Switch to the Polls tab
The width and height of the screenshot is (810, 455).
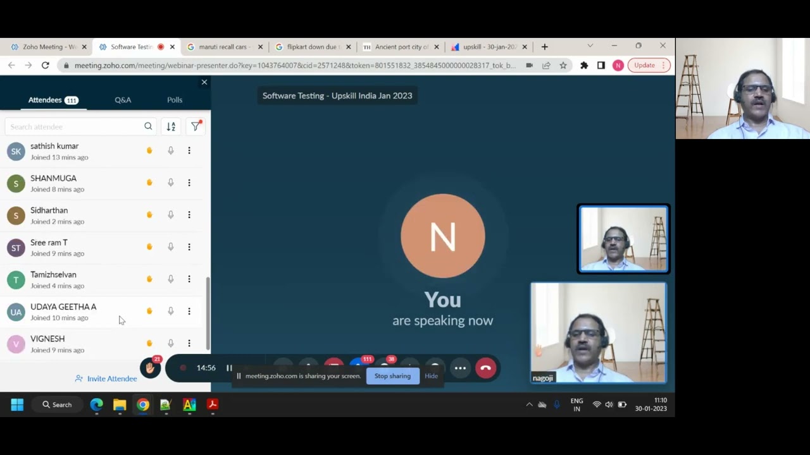pyautogui.click(x=175, y=100)
